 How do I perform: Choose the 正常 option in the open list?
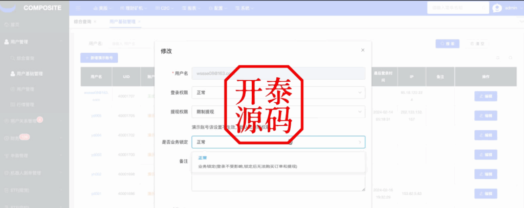pyautogui.click(x=203, y=158)
